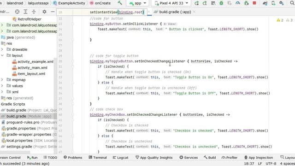Close the build.gradle (:app) tab
Image resolution: width=295 pixels, height=166 pixels.
194,12
